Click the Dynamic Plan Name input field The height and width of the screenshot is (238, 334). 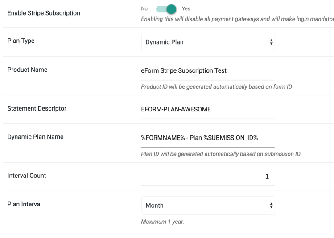click(208, 138)
